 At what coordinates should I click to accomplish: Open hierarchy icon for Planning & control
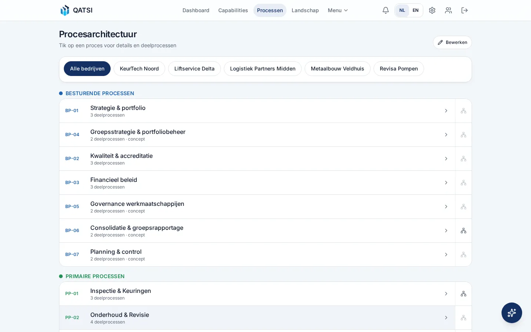coord(464,255)
